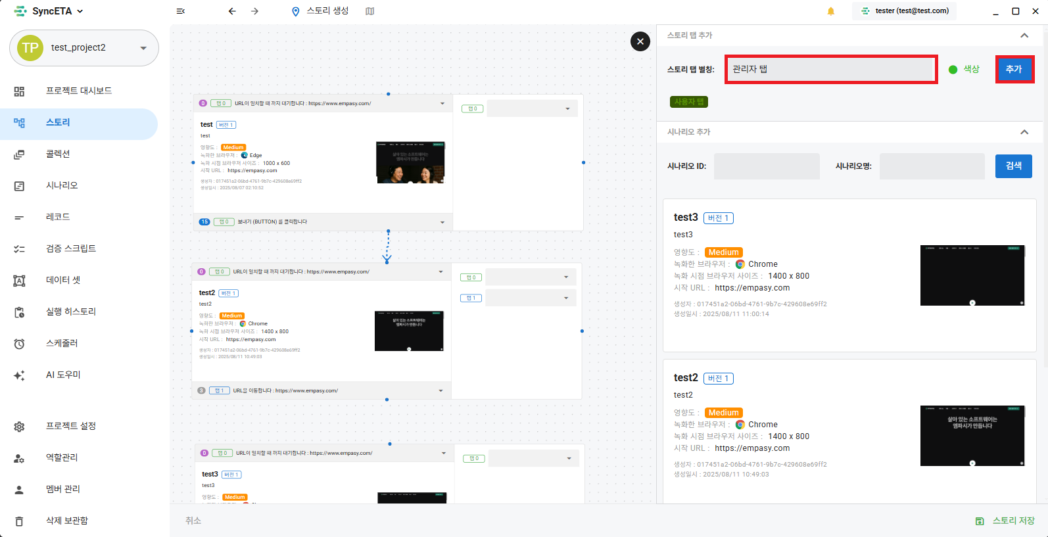Collapse the 스토리 탭 추가 section
This screenshot has height=537, width=1048.
point(1024,35)
